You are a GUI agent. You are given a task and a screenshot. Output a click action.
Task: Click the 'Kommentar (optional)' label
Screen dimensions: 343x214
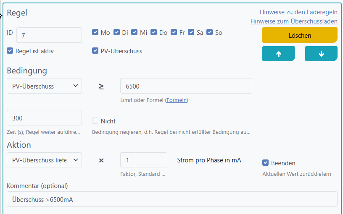[37, 186]
